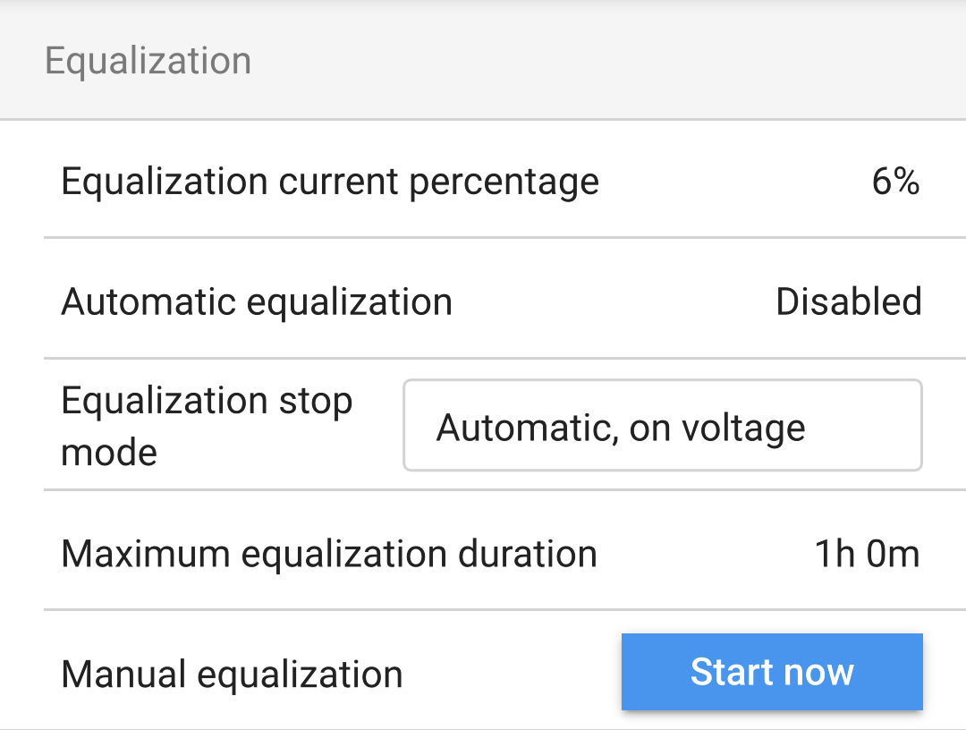Select the Equalization section header
Image resolution: width=966 pixels, height=730 pixels.
pyautogui.click(x=148, y=60)
